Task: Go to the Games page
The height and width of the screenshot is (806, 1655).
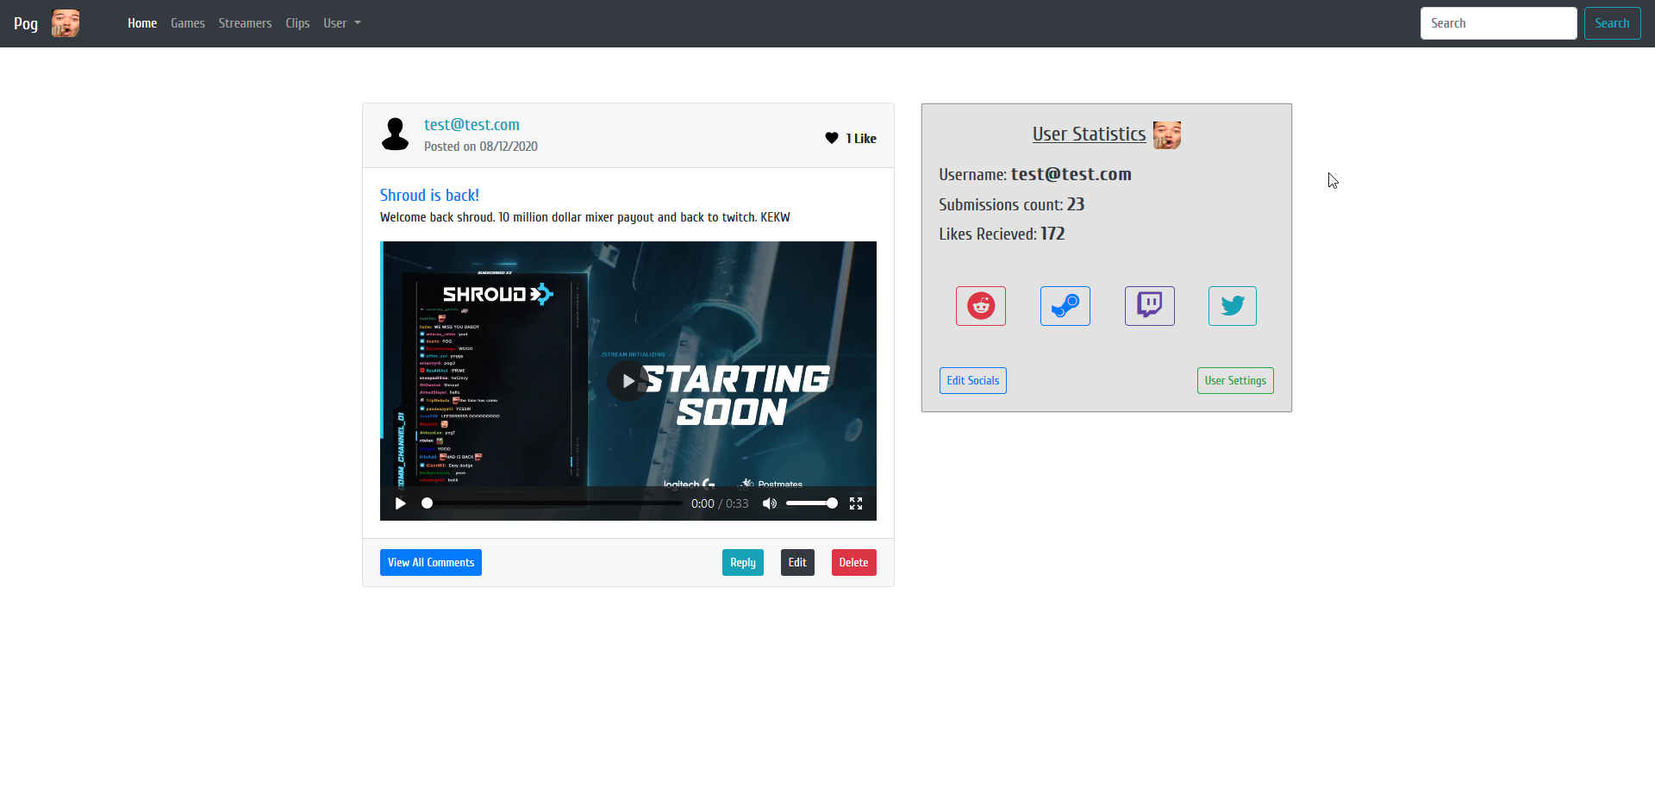Action: coord(188,23)
